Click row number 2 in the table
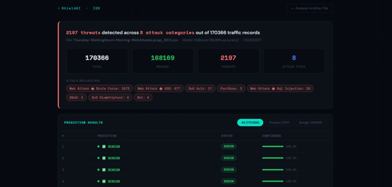The height and width of the screenshot is (187, 392). [x=63, y=158]
